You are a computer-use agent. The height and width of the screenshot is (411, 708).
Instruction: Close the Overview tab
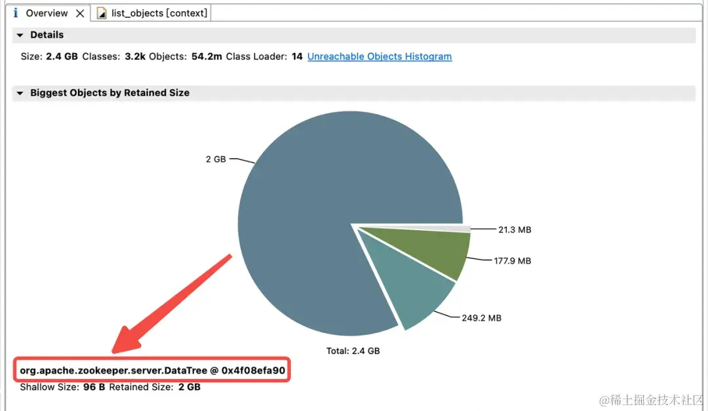coord(80,14)
